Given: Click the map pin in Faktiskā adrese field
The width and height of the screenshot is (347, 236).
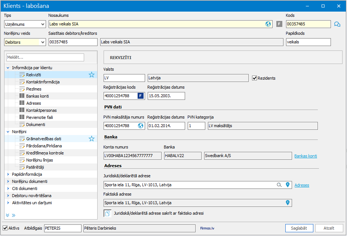Looking at the screenshot, I should click(288, 203).
